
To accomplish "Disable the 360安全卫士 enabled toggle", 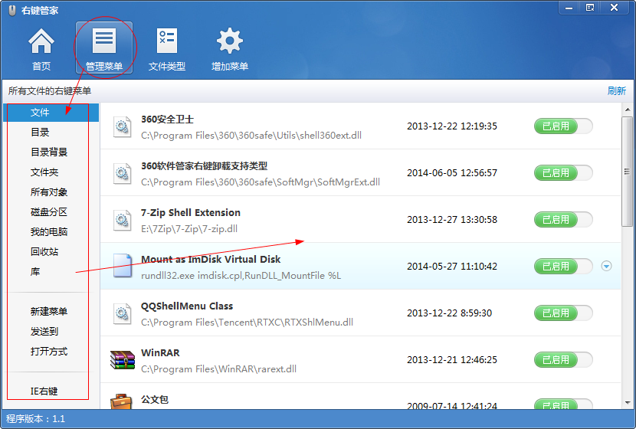I will click(x=563, y=126).
